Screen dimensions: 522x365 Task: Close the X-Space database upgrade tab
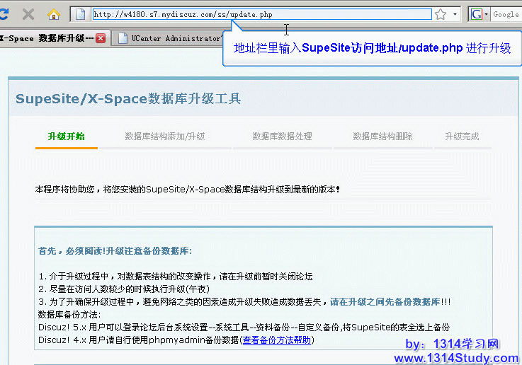[x=101, y=38]
